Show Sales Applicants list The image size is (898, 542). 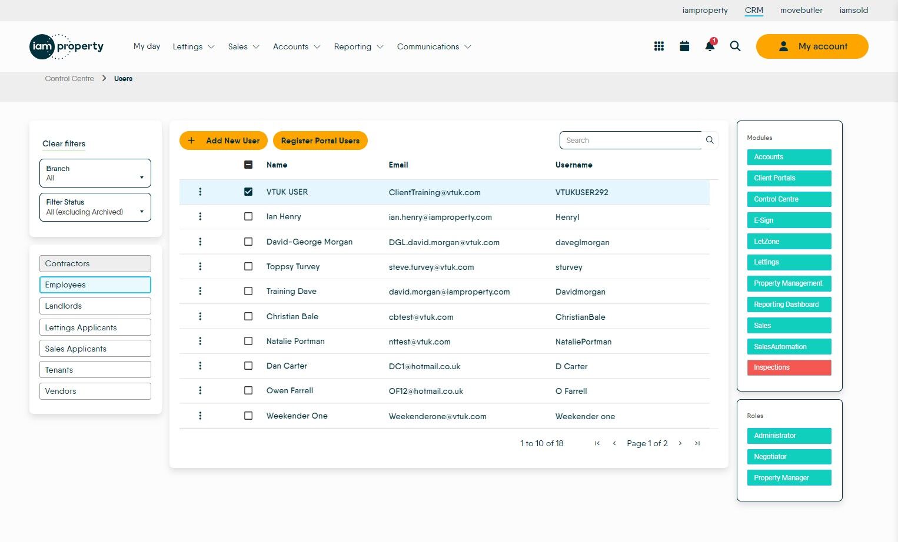point(95,349)
